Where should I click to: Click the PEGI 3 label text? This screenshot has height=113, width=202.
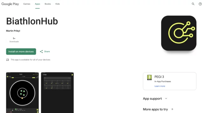pyautogui.click(x=159, y=77)
